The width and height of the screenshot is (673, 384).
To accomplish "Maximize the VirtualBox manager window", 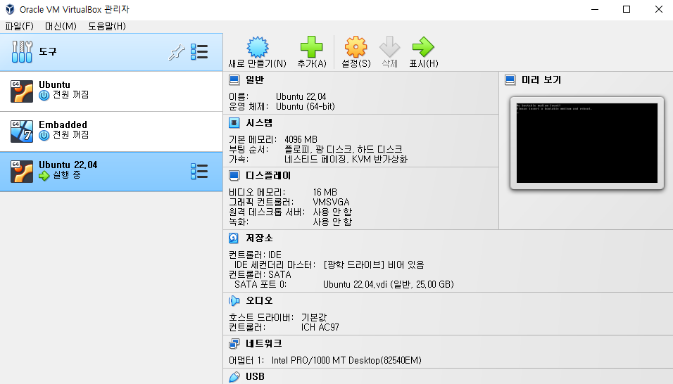I will pyautogui.click(x=627, y=9).
